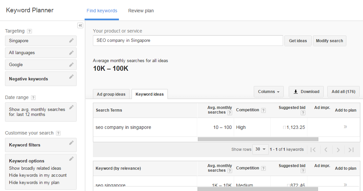Click the 1,123.25 suggested bid value

[294, 127]
